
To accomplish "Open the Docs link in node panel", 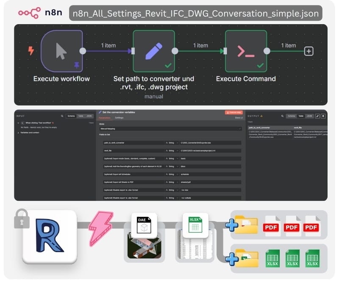I will coord(239,118).
